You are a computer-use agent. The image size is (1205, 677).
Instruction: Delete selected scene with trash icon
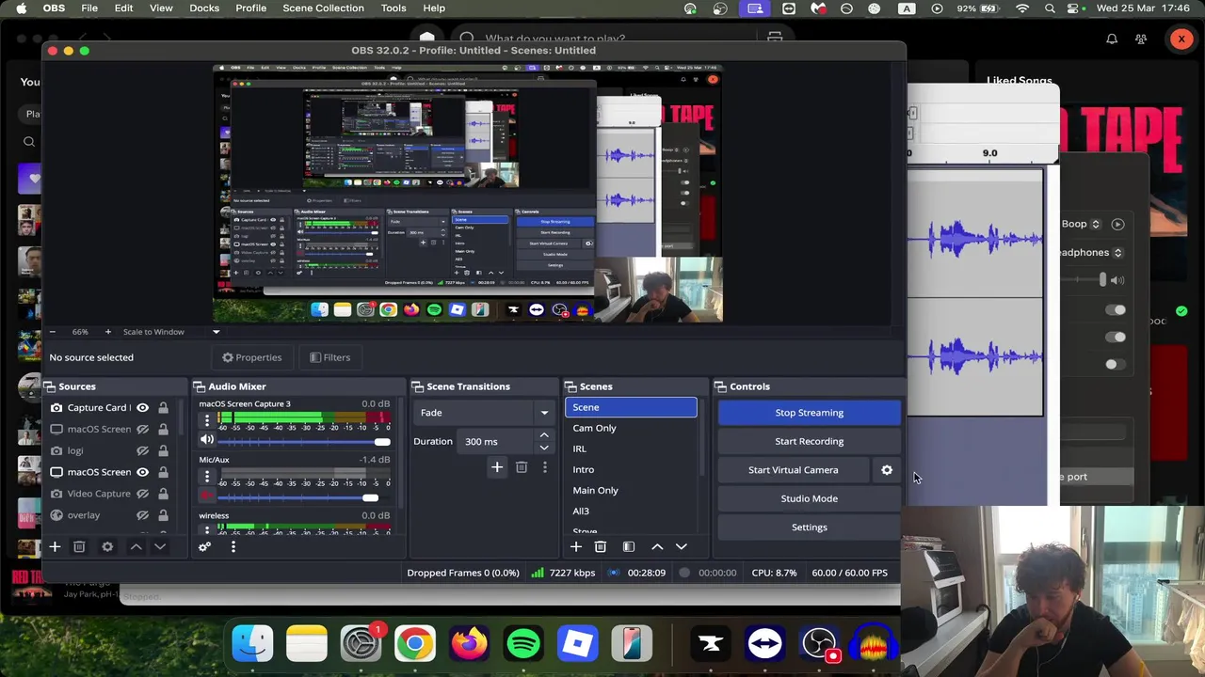click(x=601, y=546)
